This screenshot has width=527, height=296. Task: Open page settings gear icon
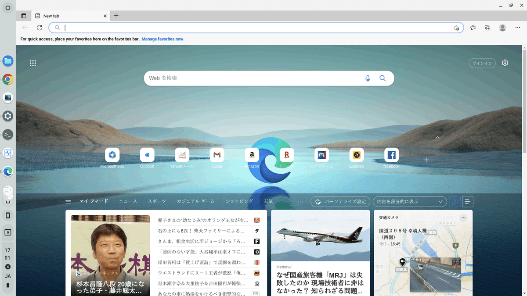(505, 63)
